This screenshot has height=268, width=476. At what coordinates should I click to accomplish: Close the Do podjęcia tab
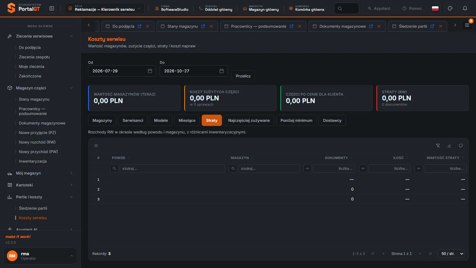tap(148, 26)
